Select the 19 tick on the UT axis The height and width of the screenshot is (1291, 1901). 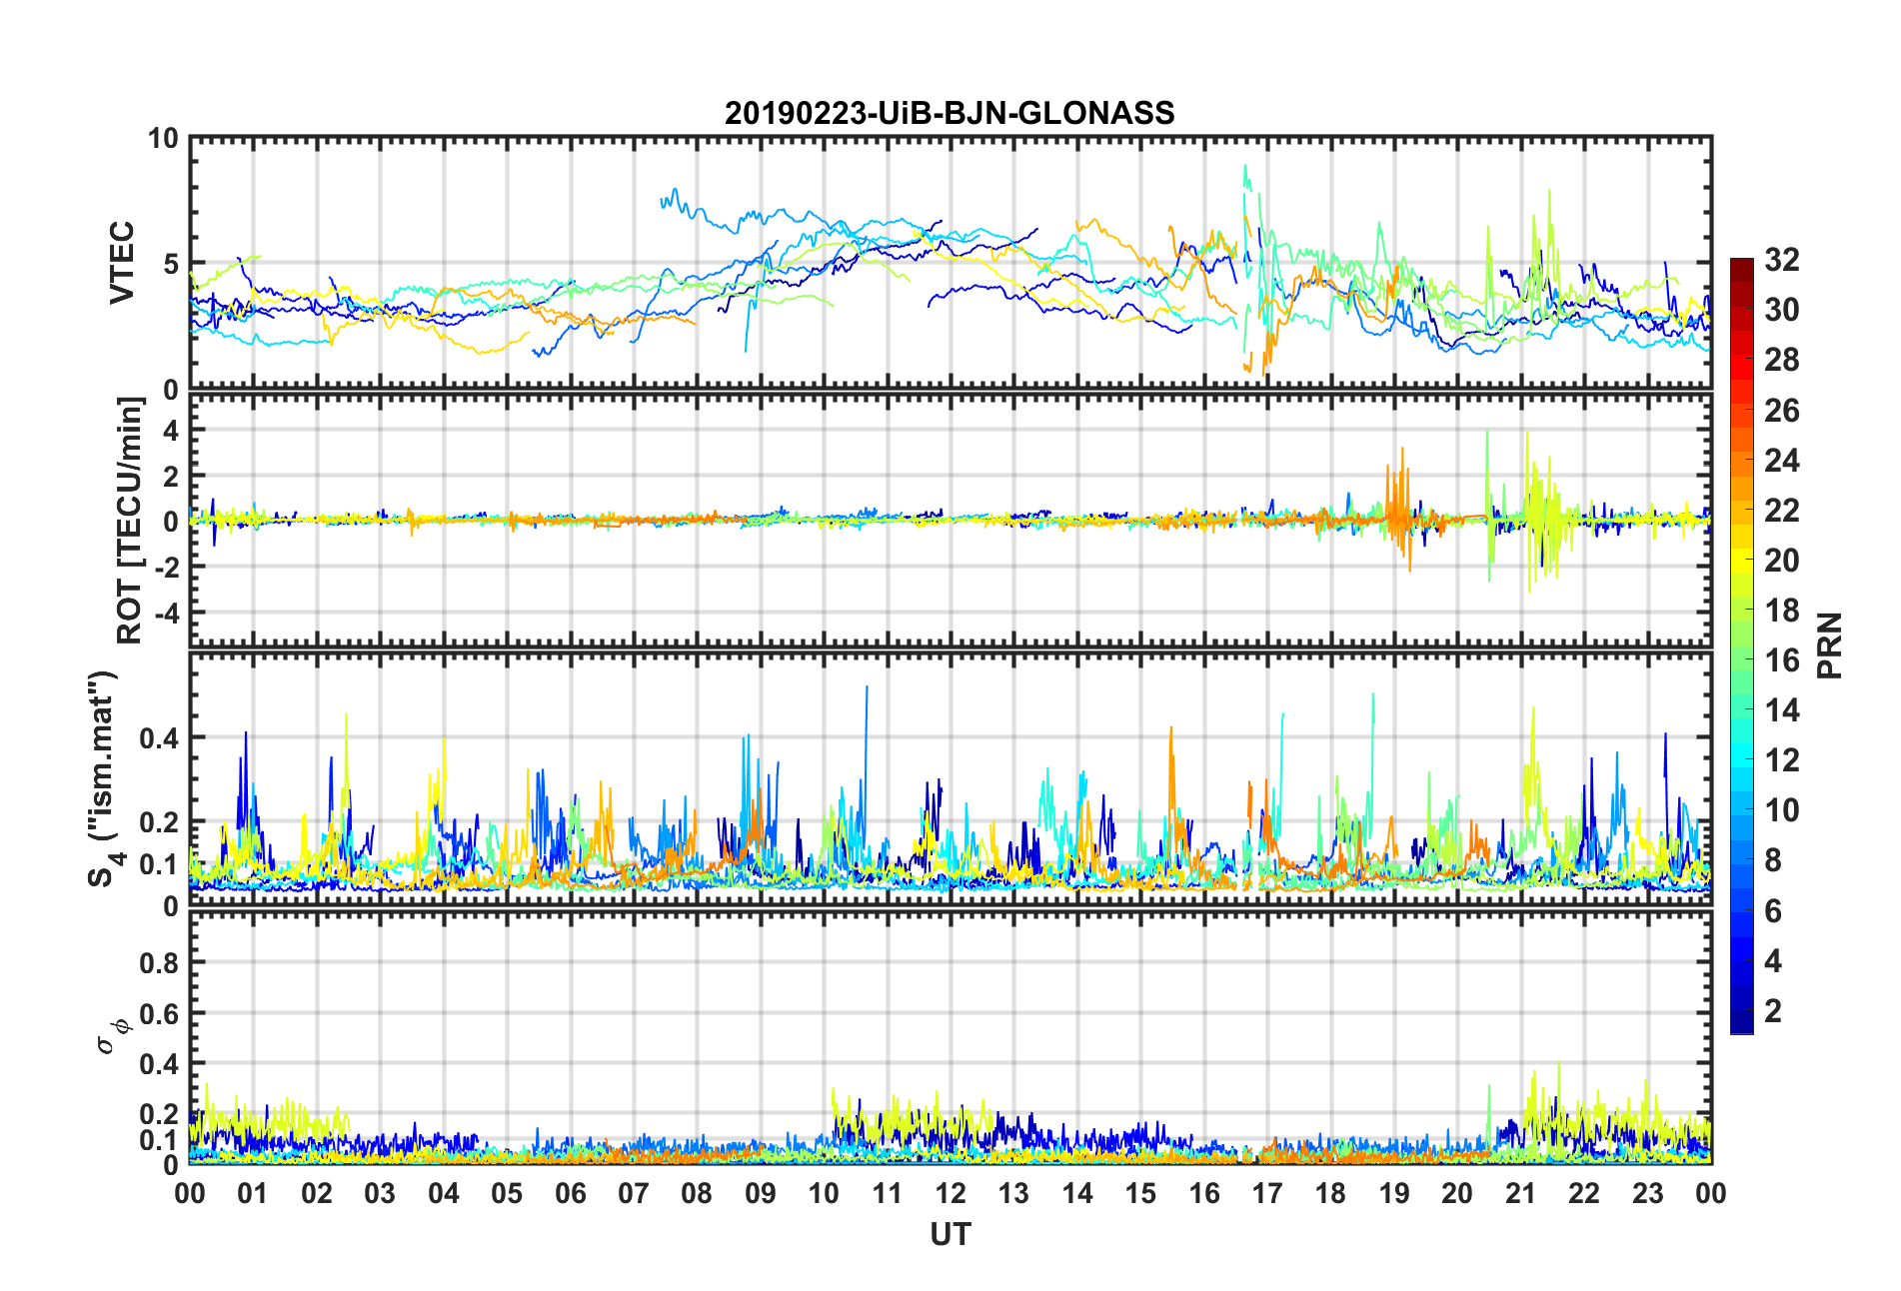(1394, 1193)
